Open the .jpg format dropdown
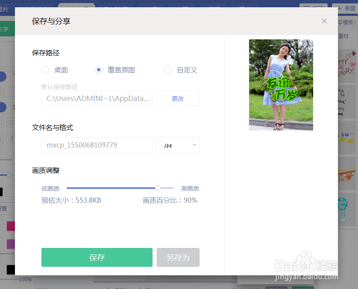The width and height of the screenshot is (358, 289). click(178, 145)
